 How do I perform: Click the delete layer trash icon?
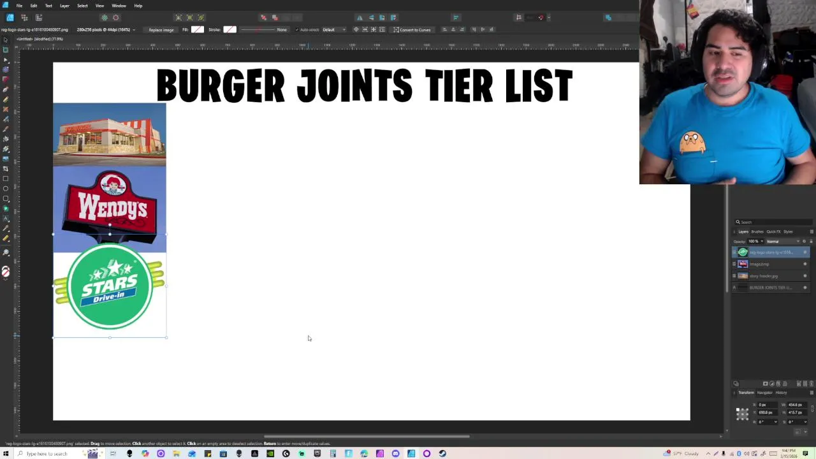pyautogui.click(x=811, y=384)
